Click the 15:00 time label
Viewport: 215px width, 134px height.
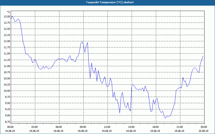tap(132, 127)
